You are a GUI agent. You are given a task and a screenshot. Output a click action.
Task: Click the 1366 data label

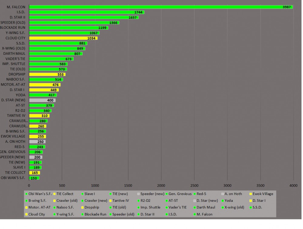[x=113, y=23]
